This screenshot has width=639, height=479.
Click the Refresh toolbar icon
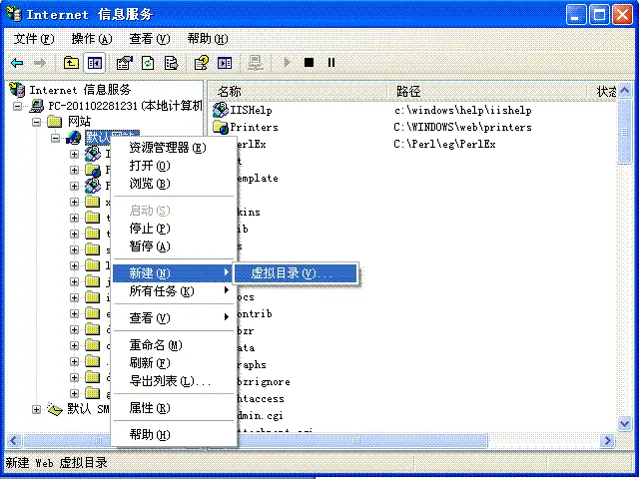pyautogui.click(x=148, y=63)
